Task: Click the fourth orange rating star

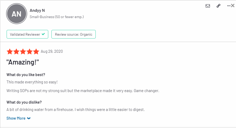Action: click(x=30, y=51)
